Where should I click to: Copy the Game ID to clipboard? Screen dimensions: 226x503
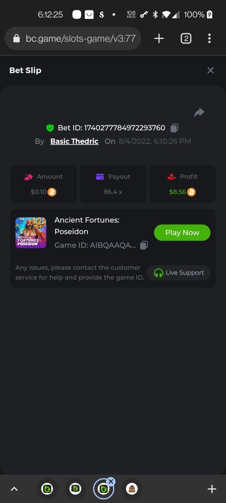[x=144, y=245]
